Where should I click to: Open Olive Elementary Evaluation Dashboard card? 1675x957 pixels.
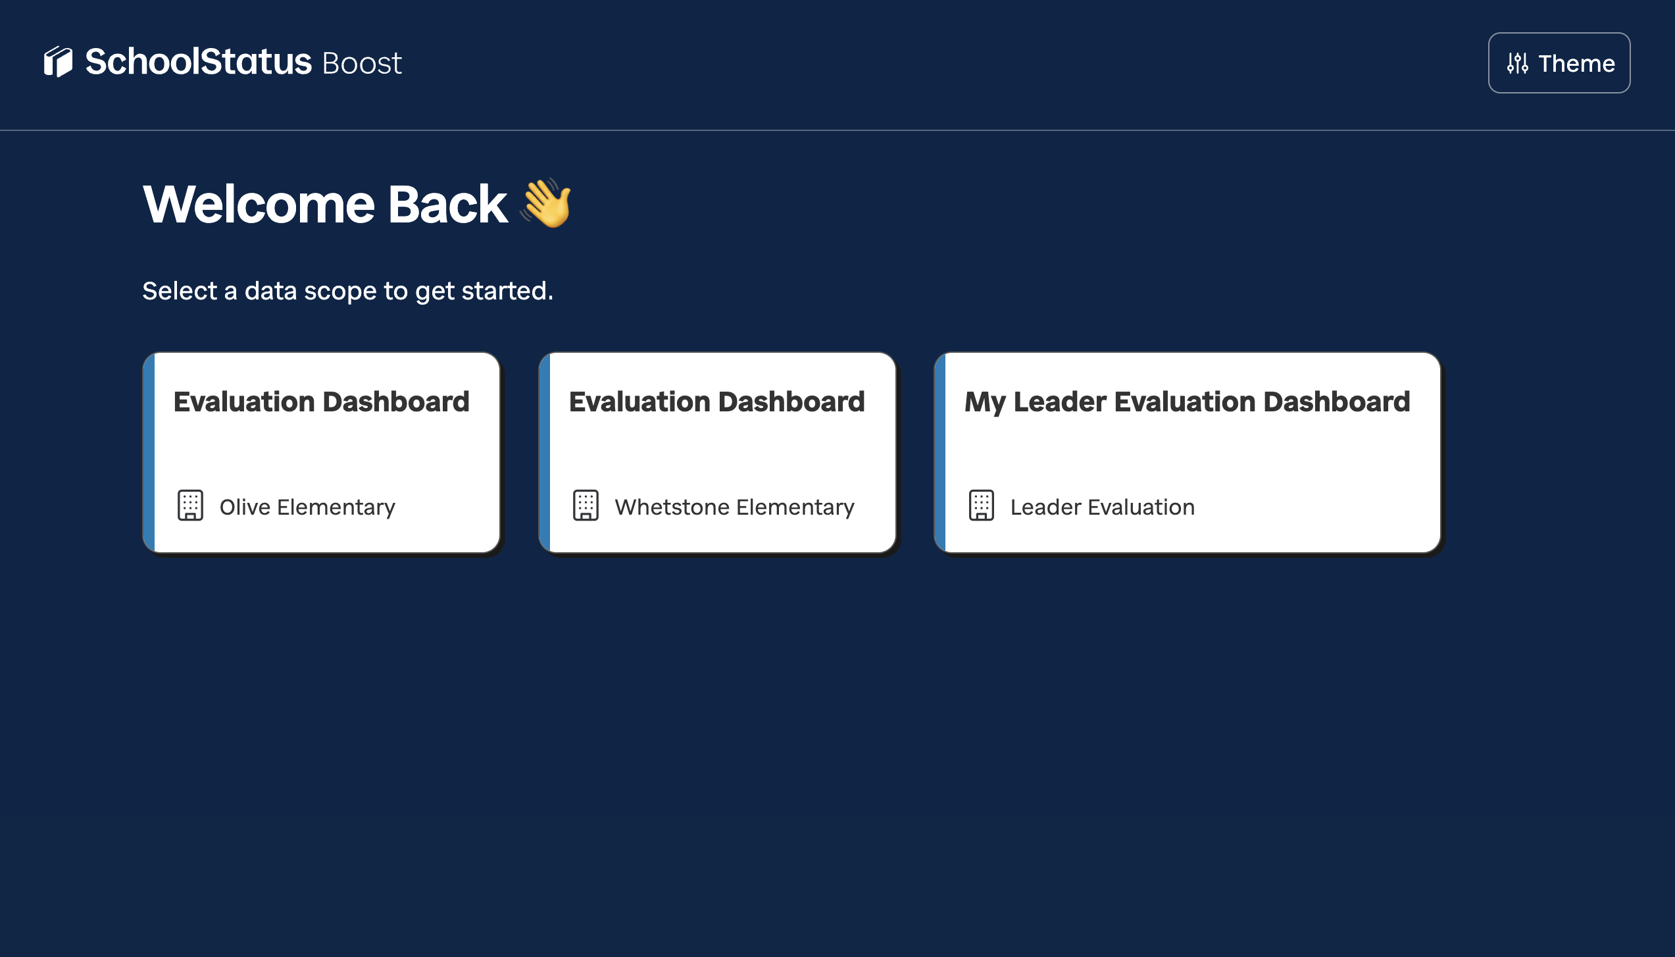click(322, 453)
